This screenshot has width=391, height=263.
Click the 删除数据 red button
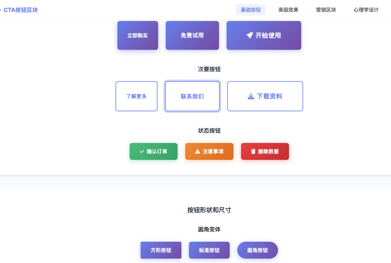click(265, 151)
